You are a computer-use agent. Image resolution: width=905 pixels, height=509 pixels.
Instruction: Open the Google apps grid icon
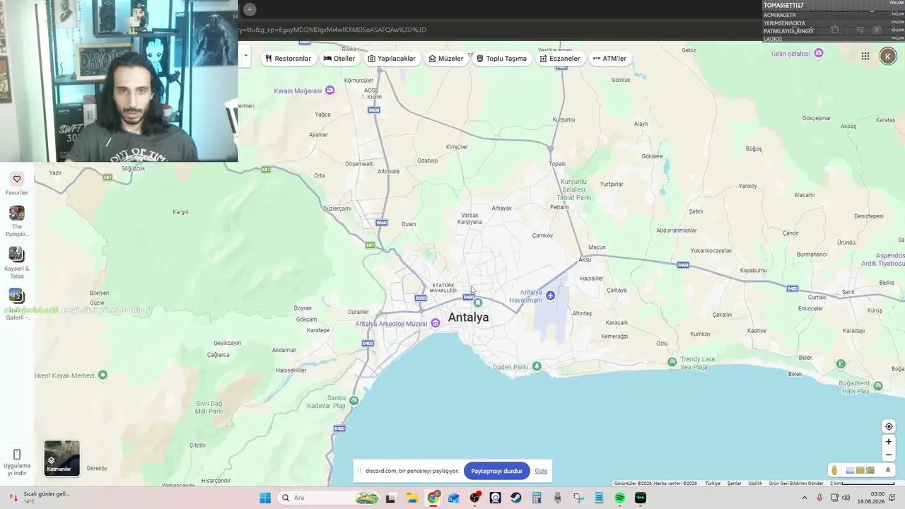pos(865,57)
